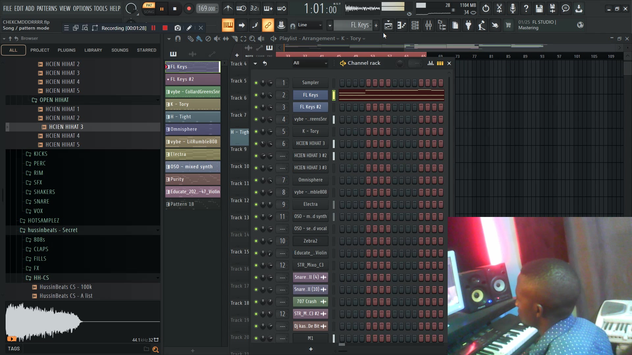
Task: Switch to SONG mode
Action: click(149, 12)
